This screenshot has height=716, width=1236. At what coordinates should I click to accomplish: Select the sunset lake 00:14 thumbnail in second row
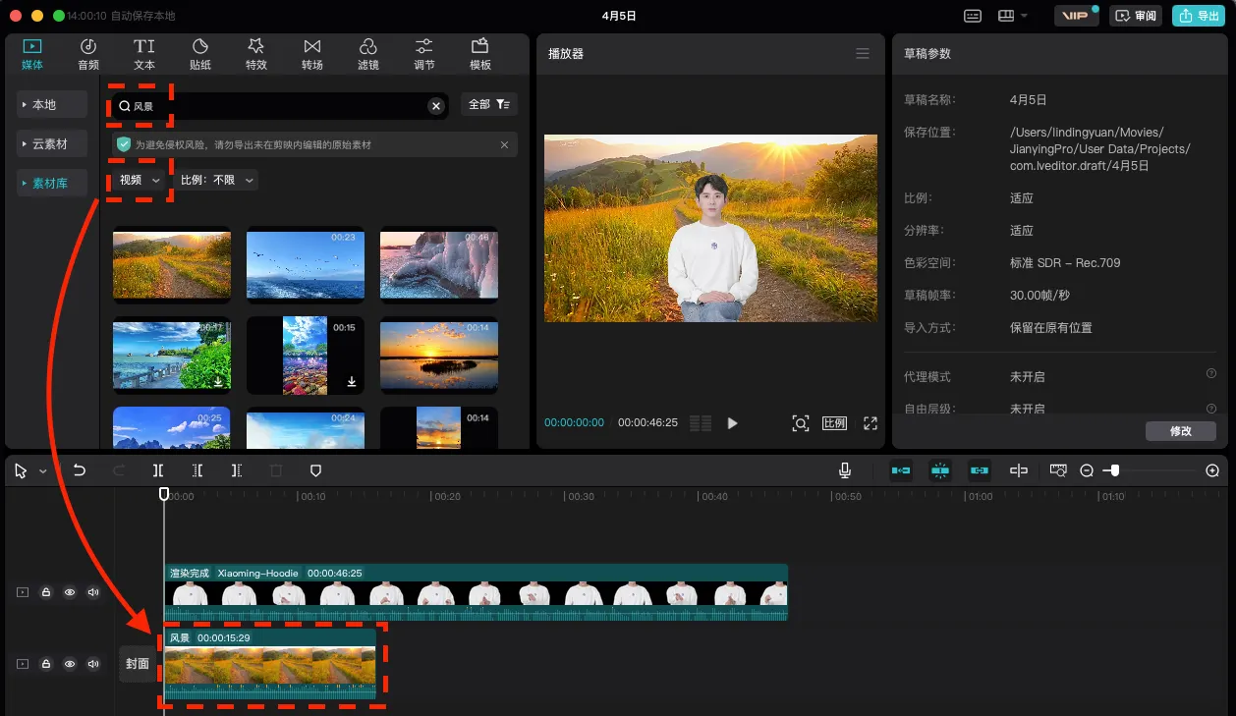439,355
